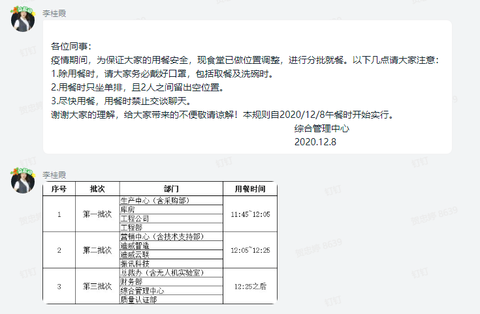
Task: Click the 各位同事 greeting line
Action: point(72,47)
